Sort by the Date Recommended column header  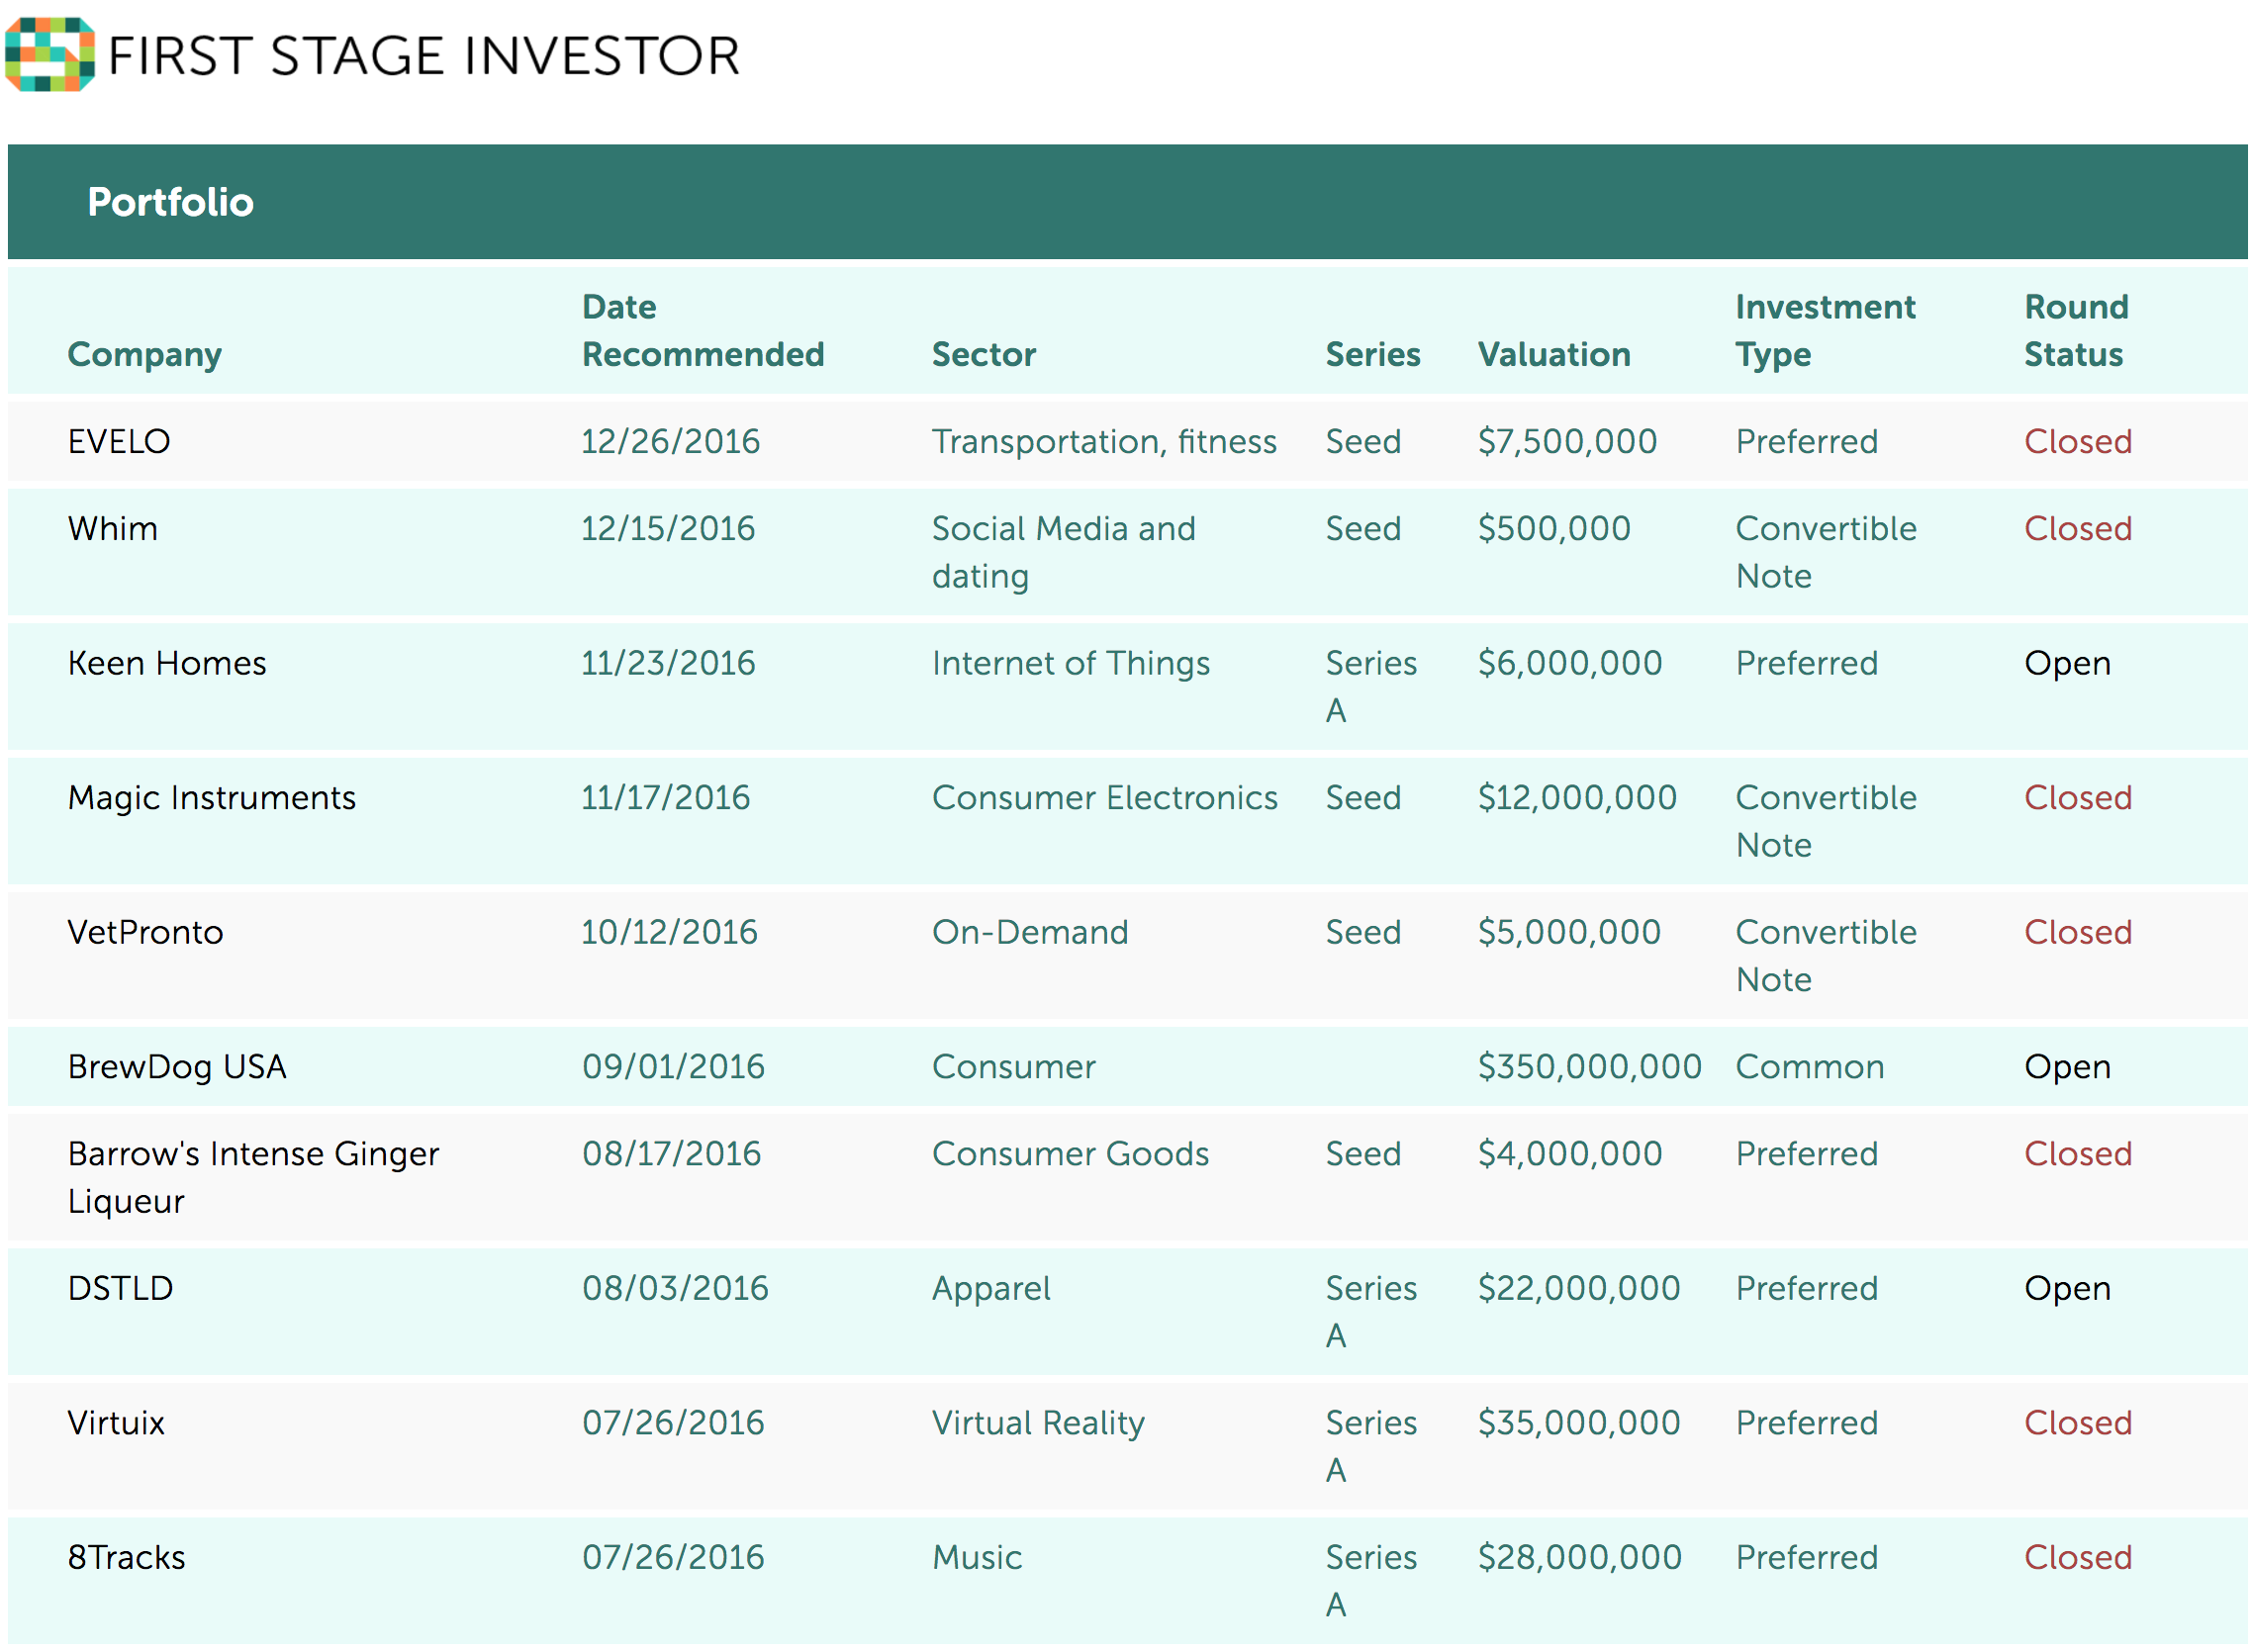tap(703, 331)
